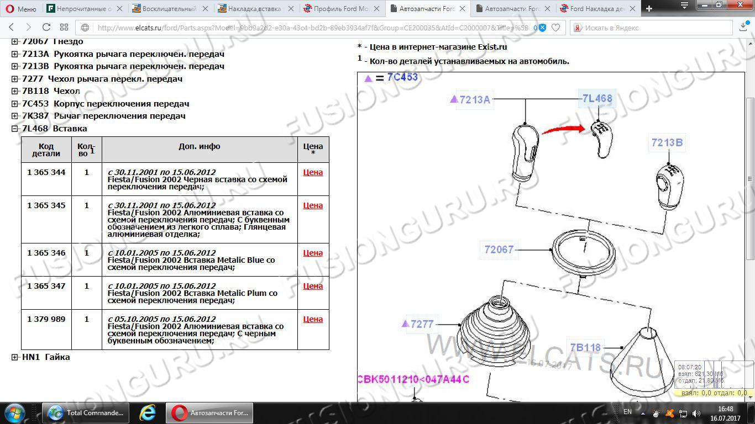
Task: Switch to the Непрочитанные tab
Action: click(85, 9)
